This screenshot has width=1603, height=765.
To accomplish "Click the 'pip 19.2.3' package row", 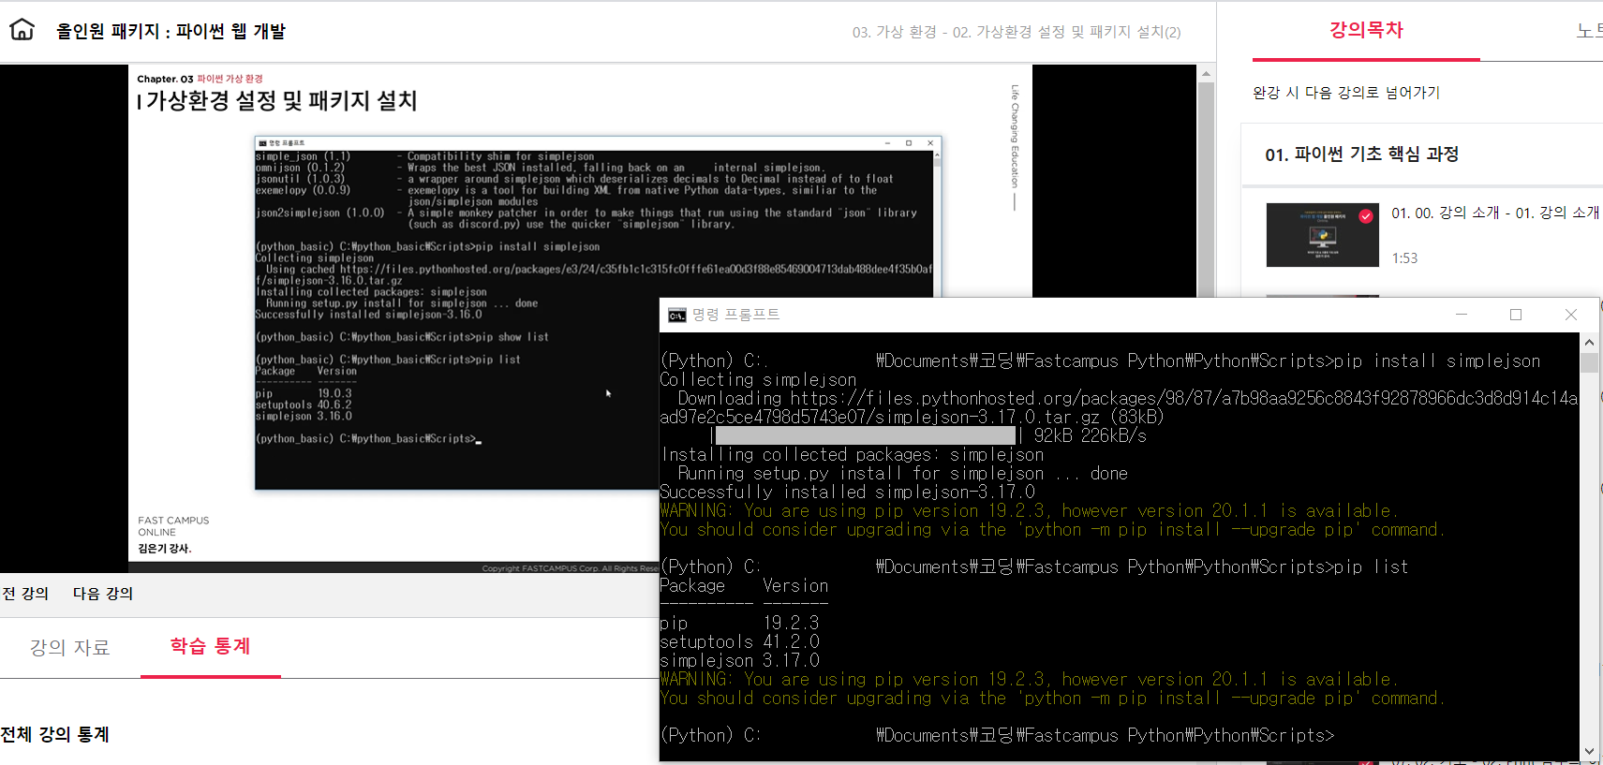I will (x=739, y=623).
